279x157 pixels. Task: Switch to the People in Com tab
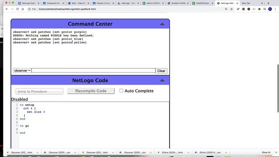pyautogui.click(x=103, y=3)
